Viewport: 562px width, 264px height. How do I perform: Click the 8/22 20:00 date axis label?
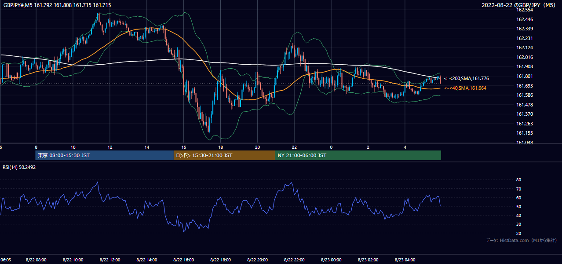tap(258, 260)
